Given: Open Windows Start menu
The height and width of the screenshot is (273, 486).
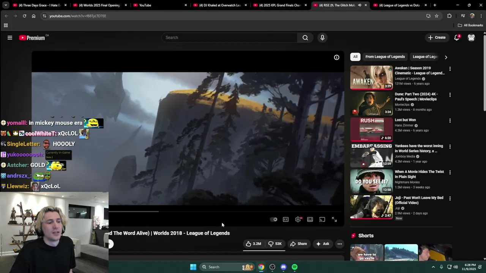Looking at the screenshot, I should pyautogui.click(x=193, y=267).
